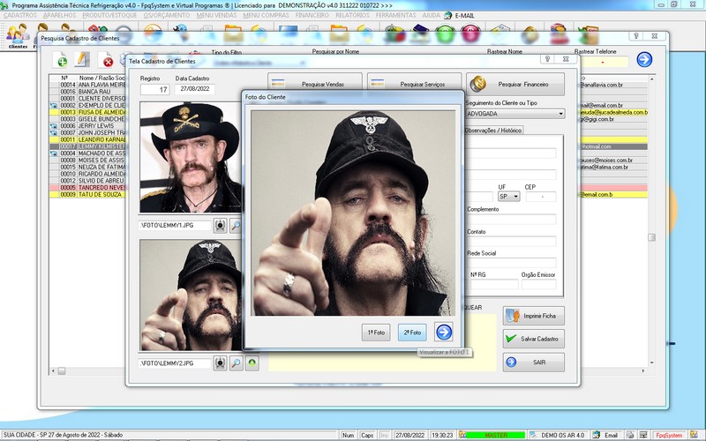Open the Relatórios menu

click(x=352, y=16)
